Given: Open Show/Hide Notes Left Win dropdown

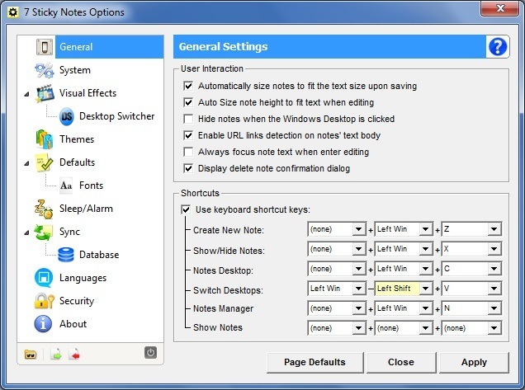Looking at the screenshot, I should [x=404, y=249].
